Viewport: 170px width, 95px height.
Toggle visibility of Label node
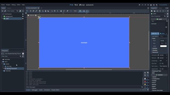23,19
